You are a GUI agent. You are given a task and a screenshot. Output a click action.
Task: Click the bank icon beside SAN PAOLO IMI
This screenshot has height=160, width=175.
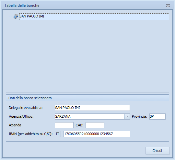pyautogui.click(x=16, y=16)
